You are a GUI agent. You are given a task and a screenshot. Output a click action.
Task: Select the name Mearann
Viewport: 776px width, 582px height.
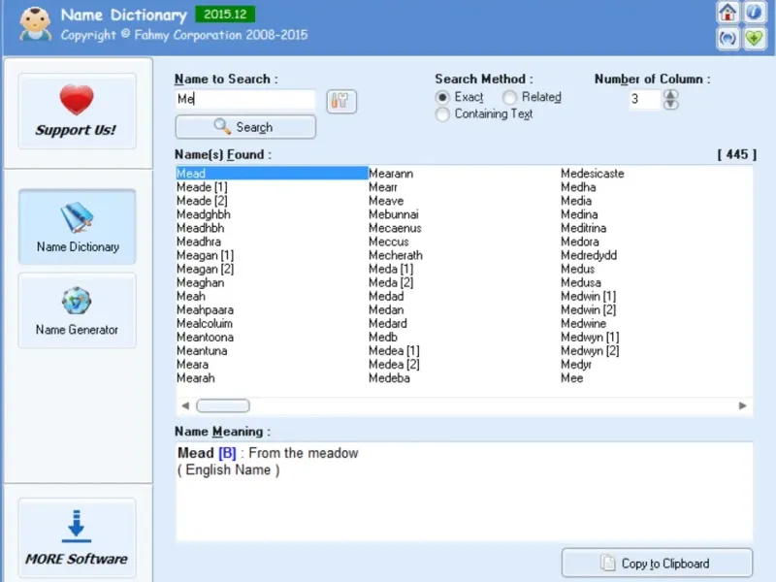(391, 174)
